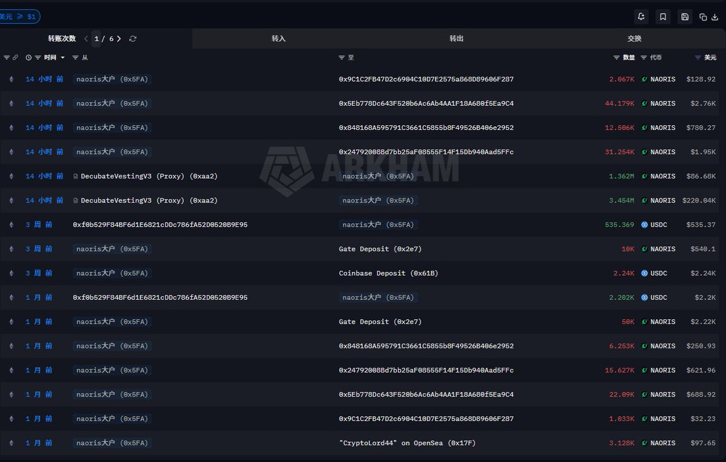Click the alert bell icon
The width and height of the screenshot is (726, 462).
coord(641,17)
